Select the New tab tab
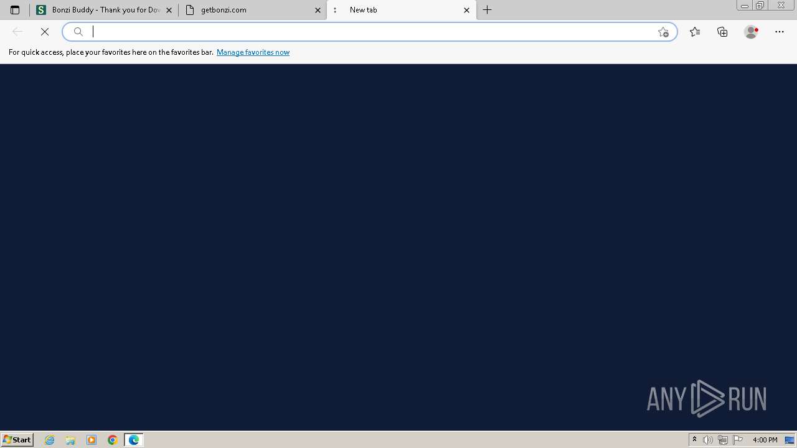 tap(401, 10)
